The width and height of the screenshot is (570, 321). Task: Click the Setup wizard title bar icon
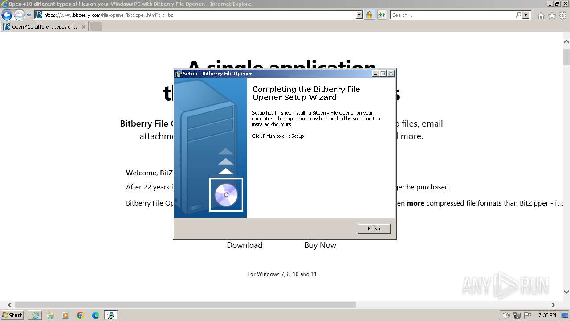[x=178, y=74]
